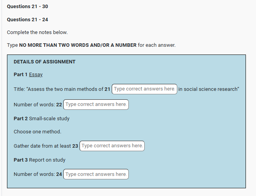The width and height of the screenshot is (256, 196).
Task: Click the "DETAILS OF ASSIGNMENT" title
Action: pos(45,62)
